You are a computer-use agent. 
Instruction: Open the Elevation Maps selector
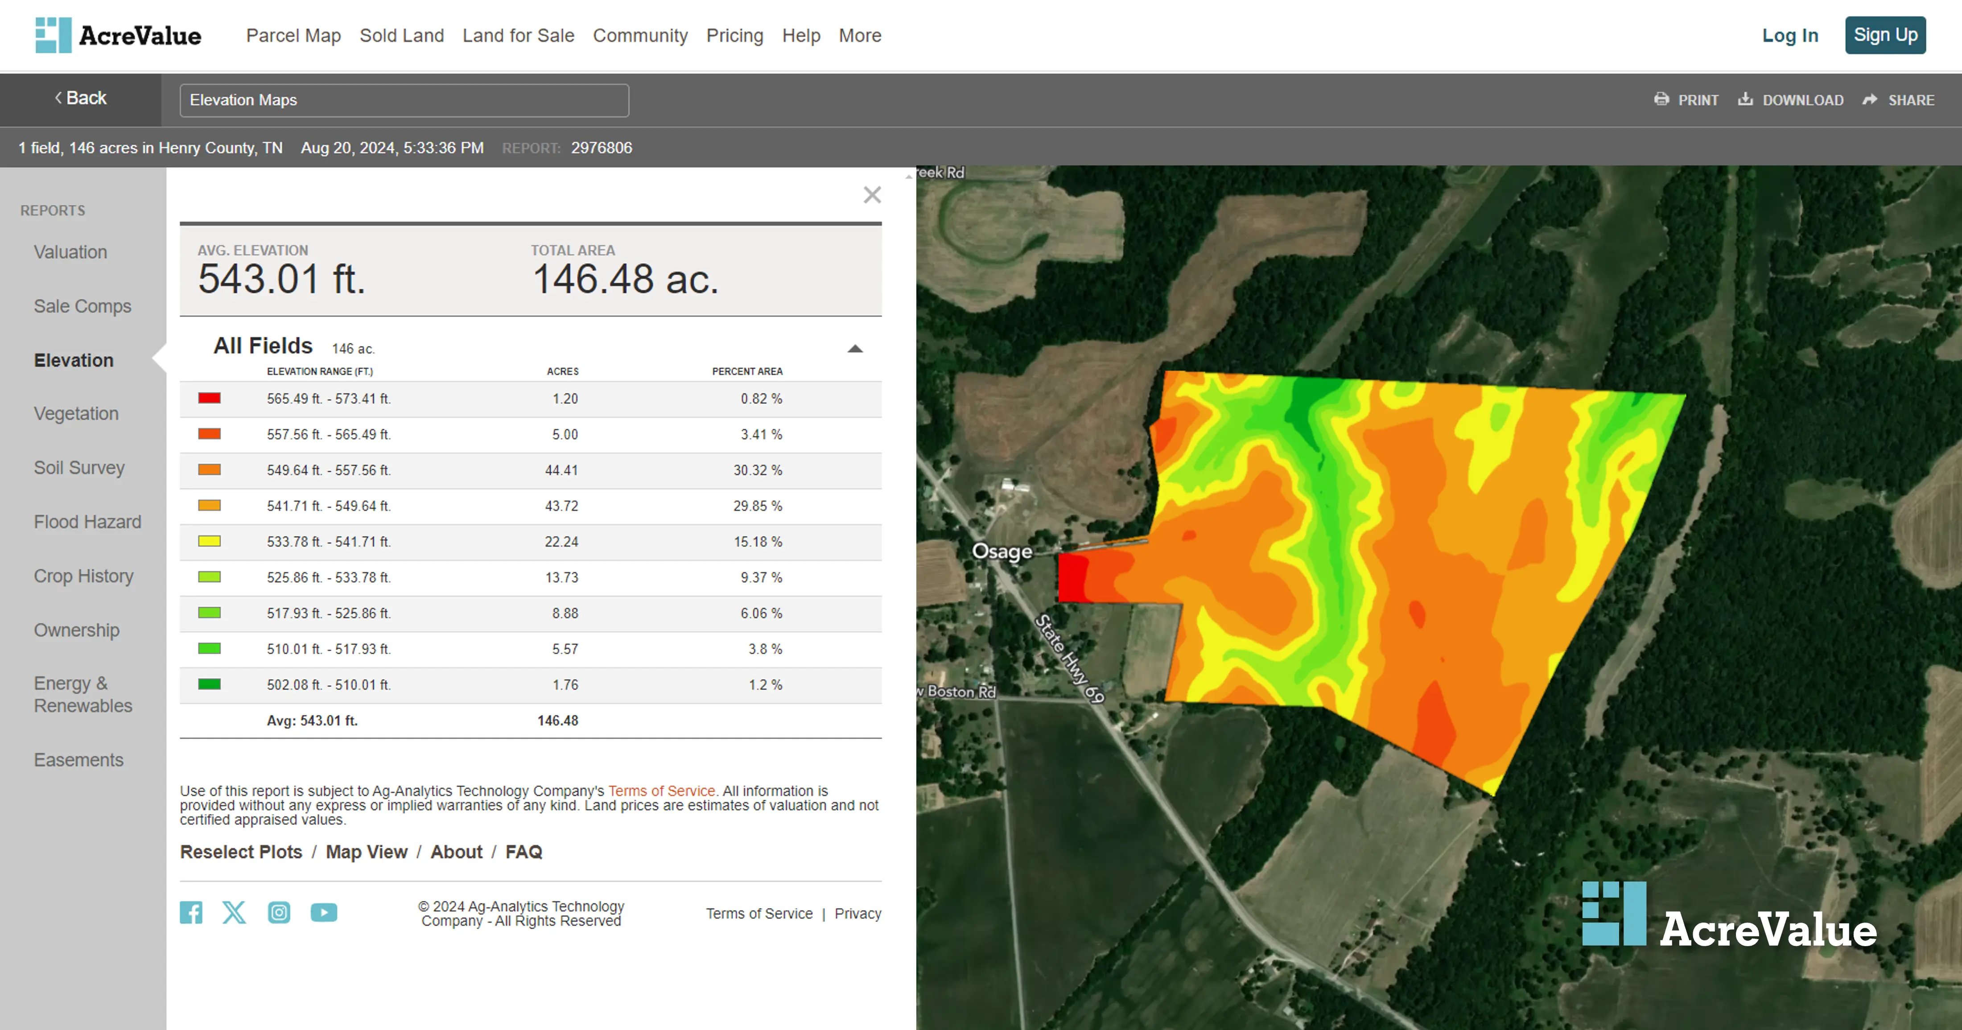point(404,100)
